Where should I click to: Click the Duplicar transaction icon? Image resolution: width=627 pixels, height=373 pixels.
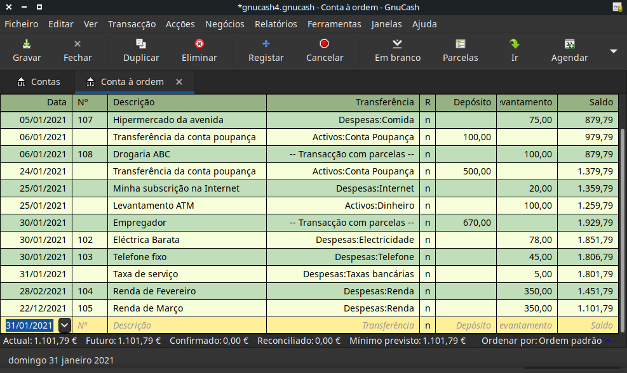point(141,44)
